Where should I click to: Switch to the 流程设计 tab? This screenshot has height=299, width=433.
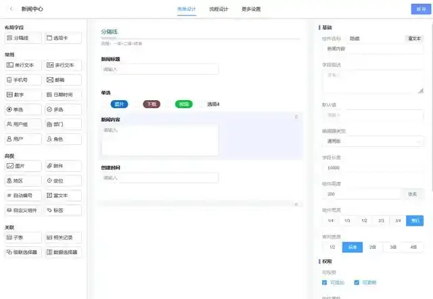click(x=219, y=9)
